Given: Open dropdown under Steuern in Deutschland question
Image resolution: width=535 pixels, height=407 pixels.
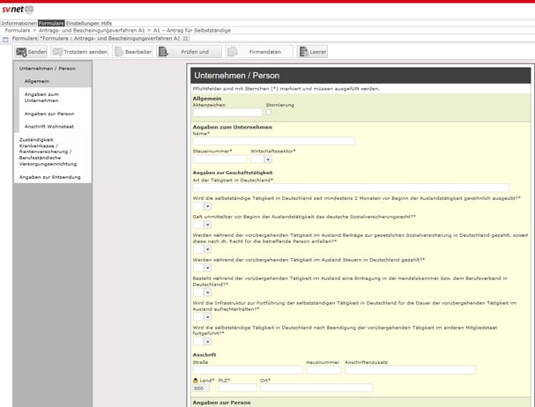Looking at the screenshot, I should [x=206, y=269].
